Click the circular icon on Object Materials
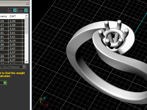Screen dimensions: 147x110 coord(24,67)
